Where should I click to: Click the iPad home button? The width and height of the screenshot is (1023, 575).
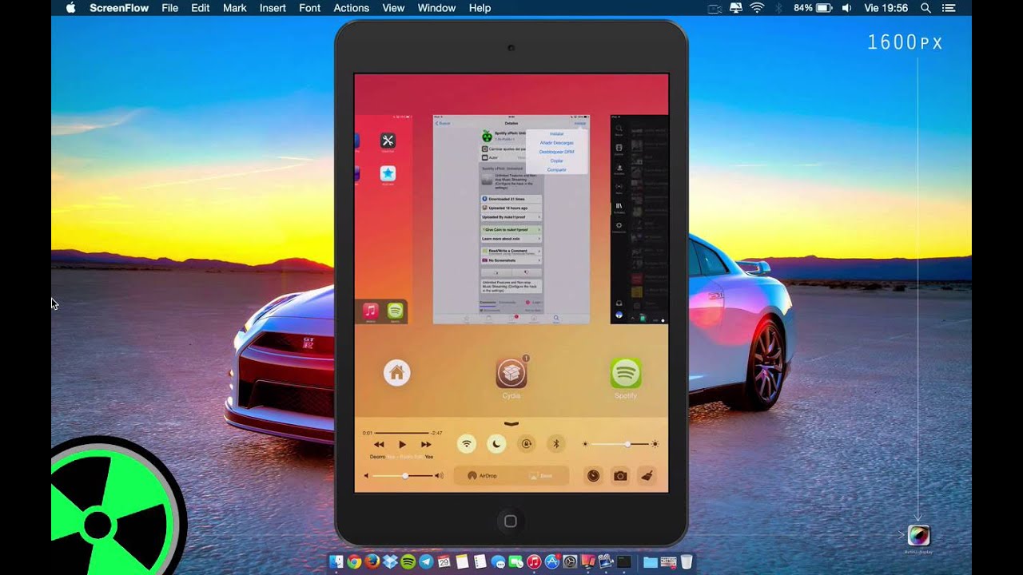pos(511,521)
